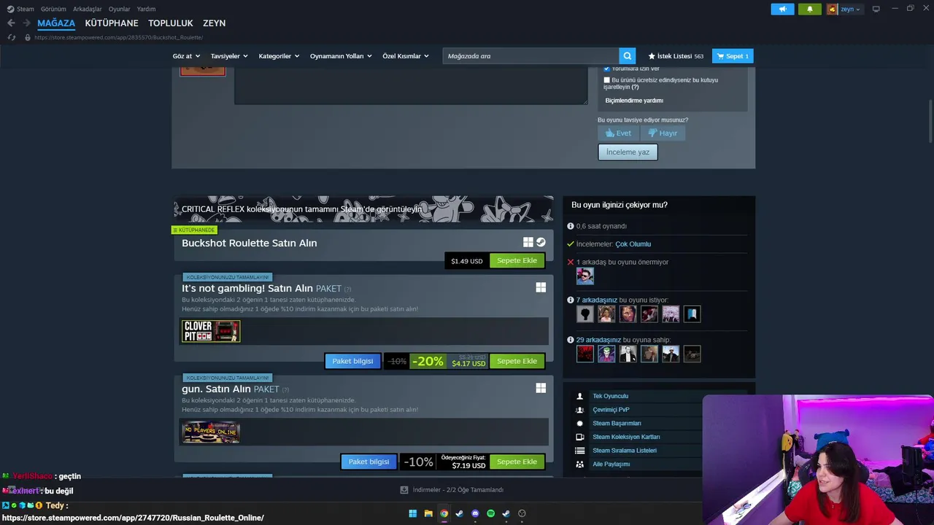Viewport: 934px width, 525px height.
Task: Click the search magnifier button
Action: (627, 56)
